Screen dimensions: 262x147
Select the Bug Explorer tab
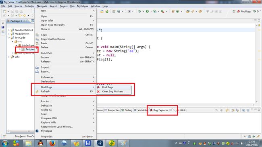160,110
